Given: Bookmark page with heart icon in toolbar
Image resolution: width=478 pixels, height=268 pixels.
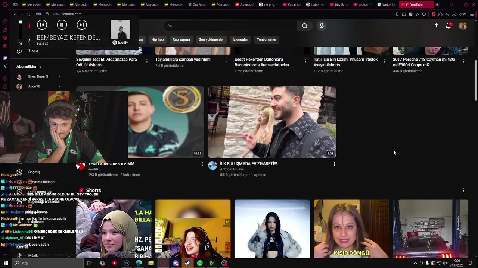Looking at the screenshot, I should click(424, 14).
